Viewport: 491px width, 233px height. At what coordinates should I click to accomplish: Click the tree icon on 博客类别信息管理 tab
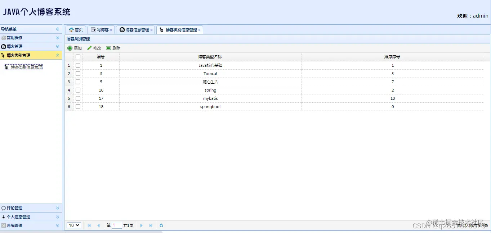point(161,30)
